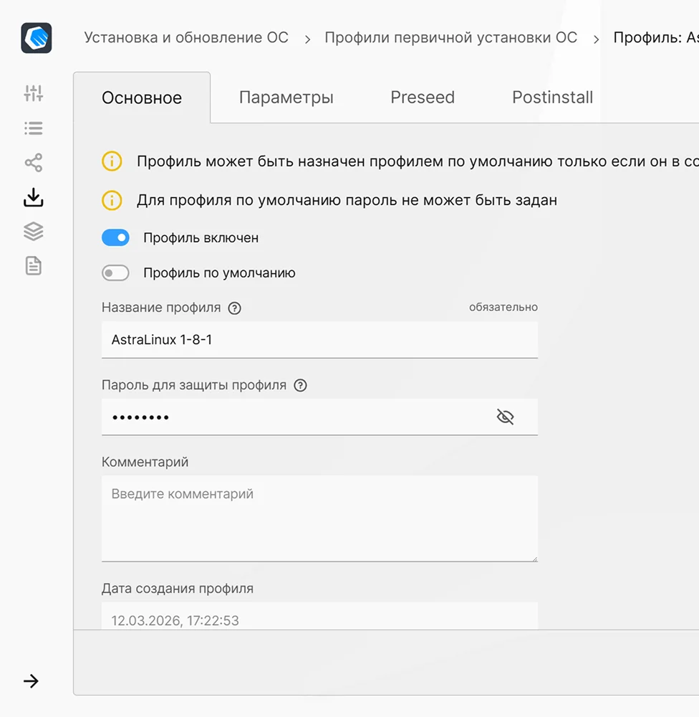Click the Дата создания профиля label
The image size is (699, 717).
178,589
